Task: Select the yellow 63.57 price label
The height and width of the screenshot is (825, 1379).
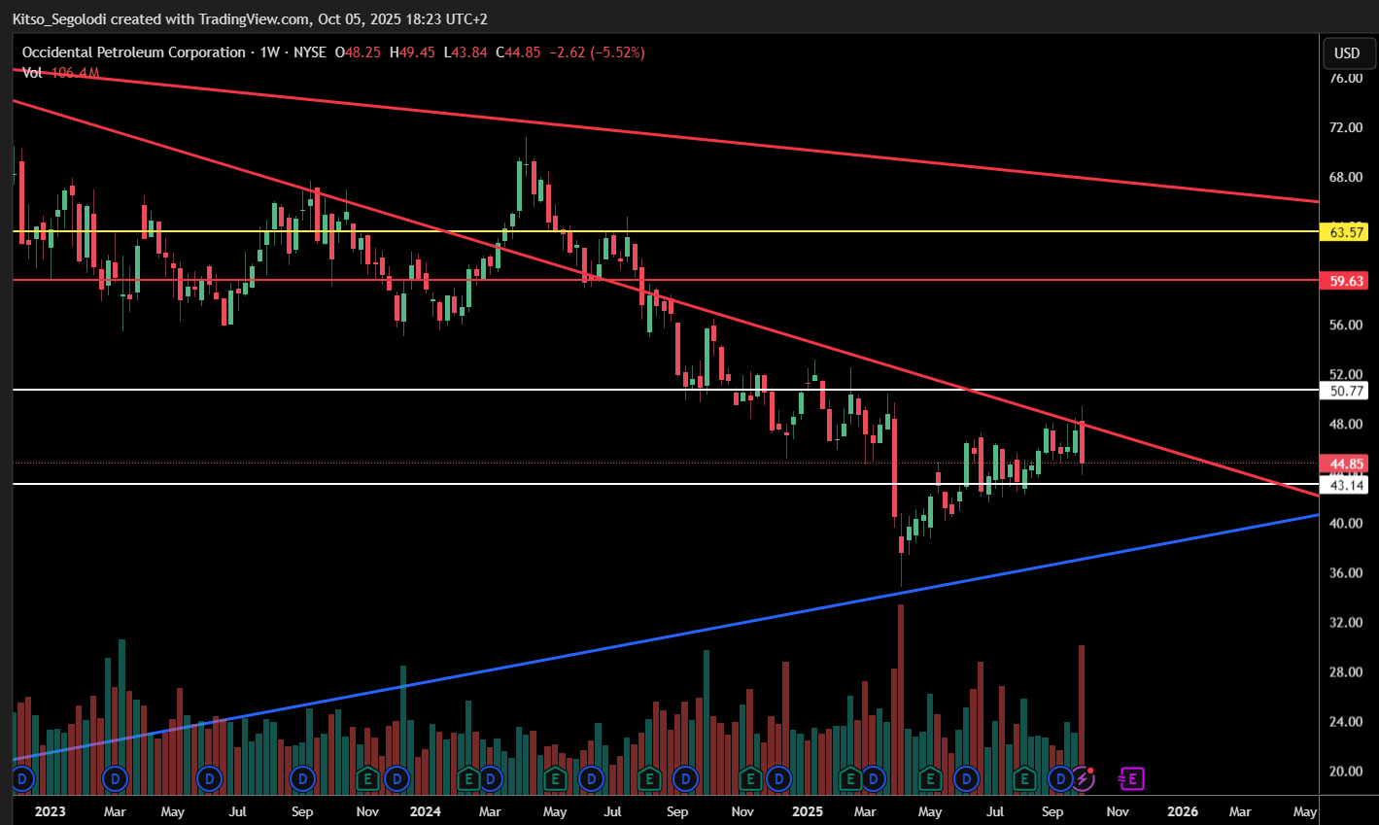Action: 1347,232
